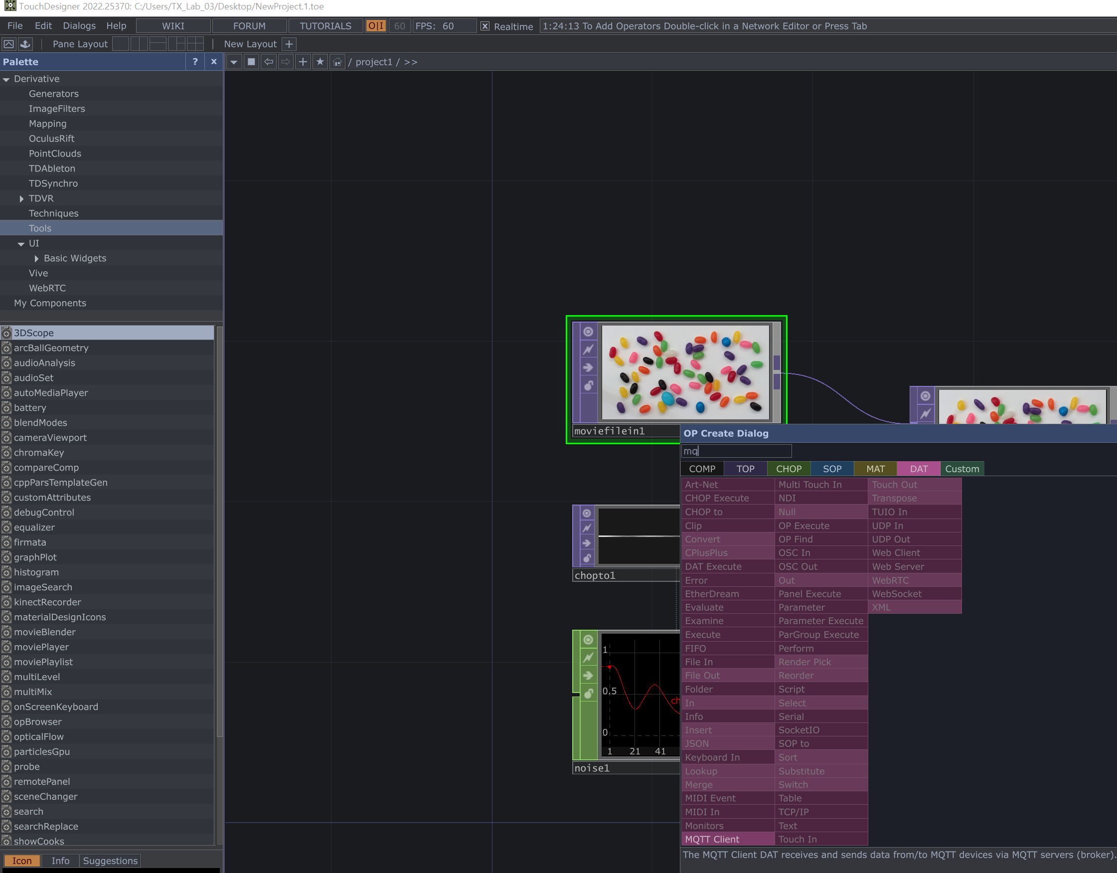Click the home icon in network path bar
The height and width of the screenshot is (873, 1117).
tap(337, 62)
